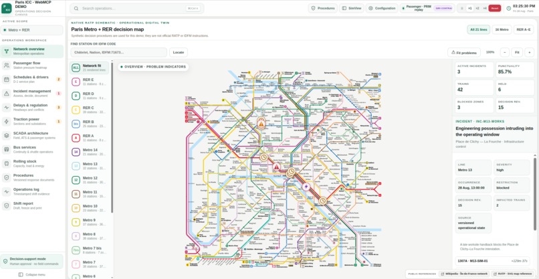Open SimView from the top bar
The width and height of the screenshot is (539, 279).
pyautogui.click(x=352, y=8)
